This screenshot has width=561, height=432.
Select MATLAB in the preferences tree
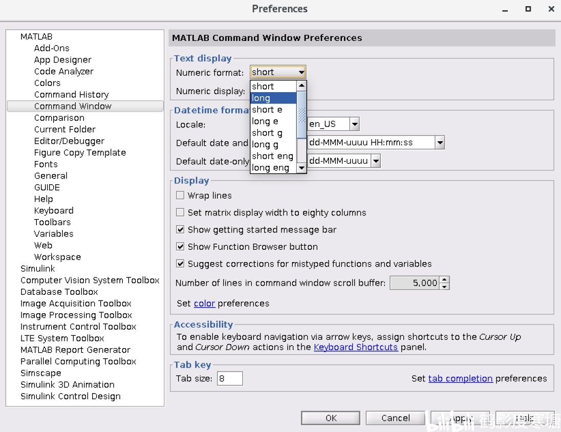click(36, 36)
